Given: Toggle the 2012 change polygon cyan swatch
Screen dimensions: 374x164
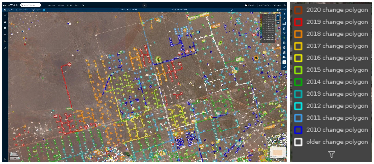Looking at the screenshot, I should (x=298, y=106).
